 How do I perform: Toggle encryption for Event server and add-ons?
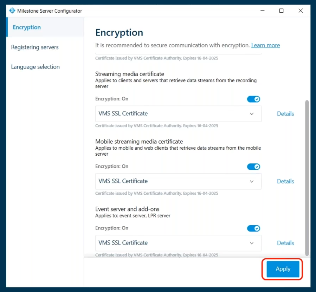pos(253,228)
